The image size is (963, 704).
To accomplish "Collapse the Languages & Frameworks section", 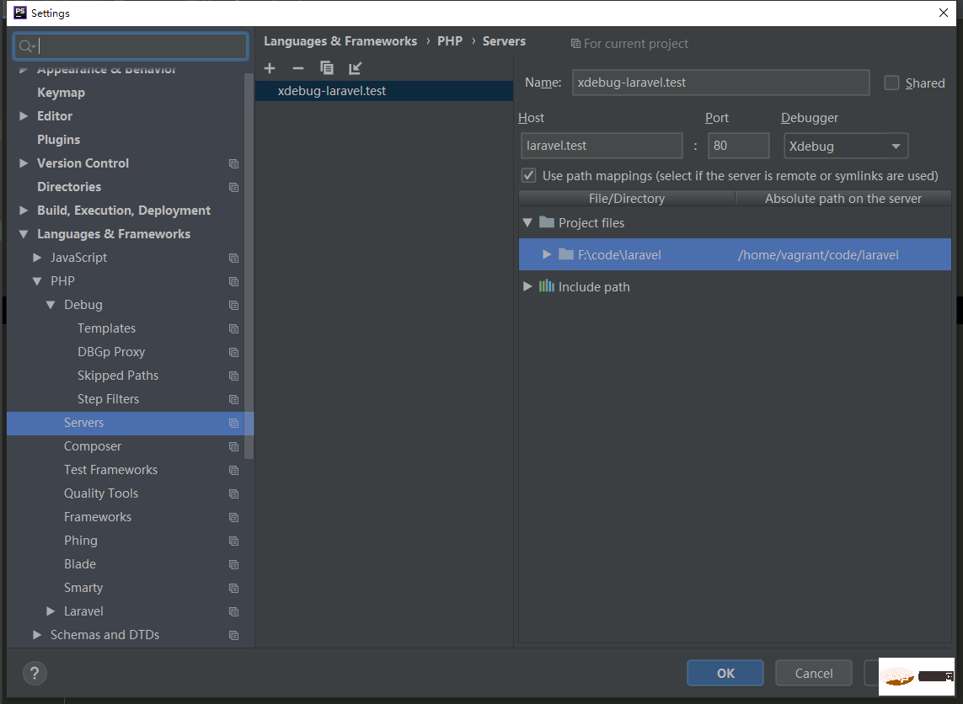I will (x=24, y=234).
